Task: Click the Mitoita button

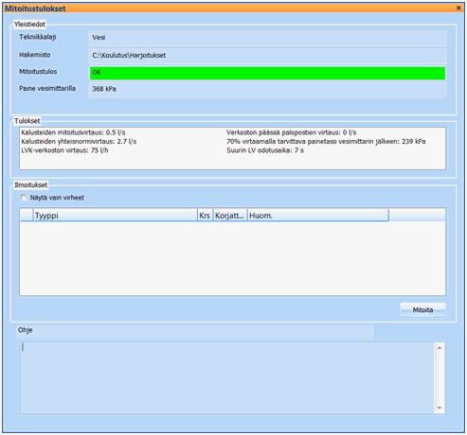Action: click(x=422, y=310)
